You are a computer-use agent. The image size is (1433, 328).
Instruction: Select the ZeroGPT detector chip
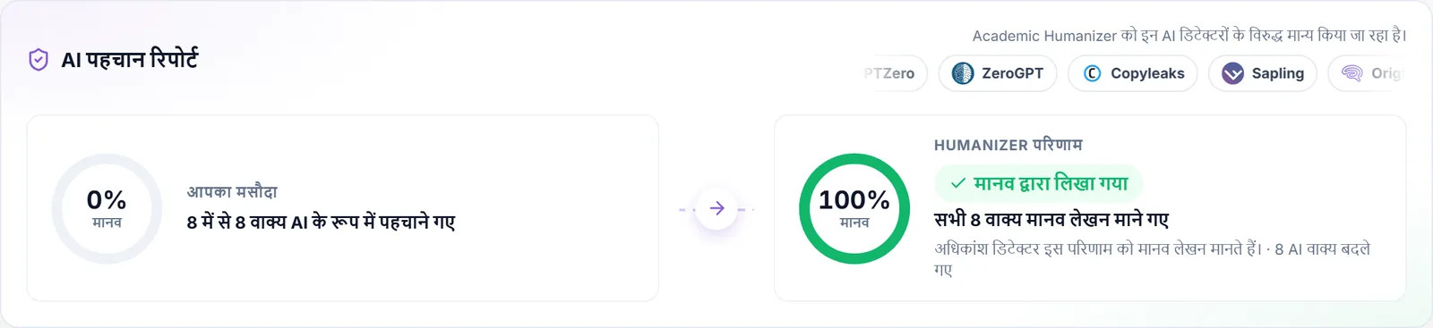[998, 73]
